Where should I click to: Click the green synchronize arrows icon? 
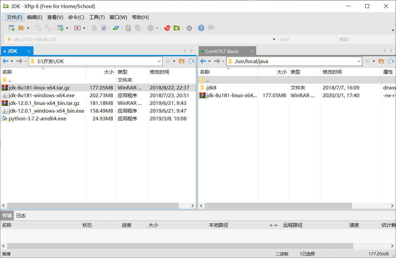[x=116, y=28]
